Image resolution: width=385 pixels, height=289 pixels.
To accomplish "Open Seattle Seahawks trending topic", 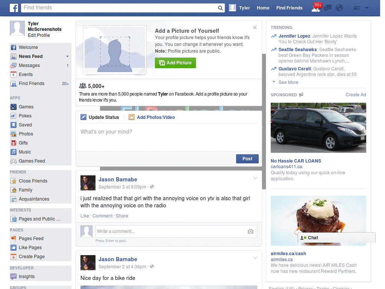I will point(298,50).
